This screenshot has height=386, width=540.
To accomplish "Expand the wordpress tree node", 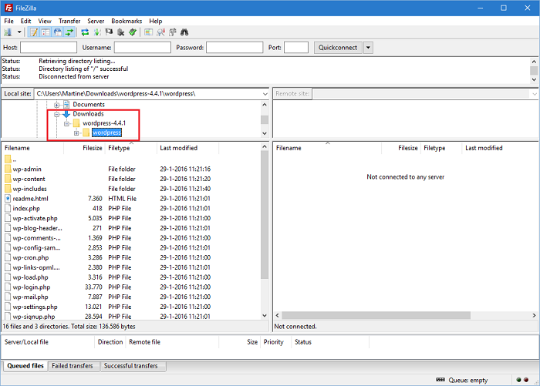I will 76,133.
